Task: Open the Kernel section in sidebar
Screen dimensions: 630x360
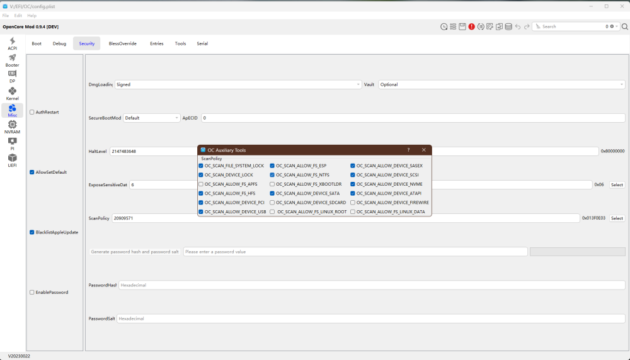Action: pos(13,94)
